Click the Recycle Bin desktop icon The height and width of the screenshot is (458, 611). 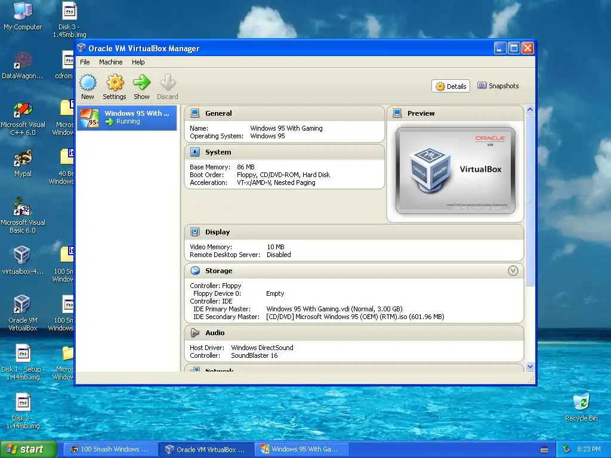pos(581,407)
